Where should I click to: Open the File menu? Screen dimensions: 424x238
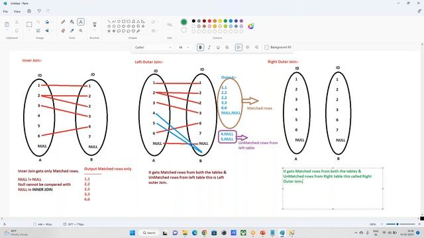5,11
